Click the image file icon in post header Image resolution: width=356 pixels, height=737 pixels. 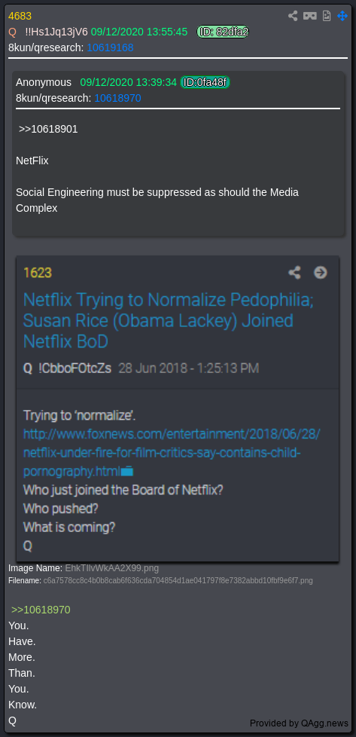click(x=327, y=16)
